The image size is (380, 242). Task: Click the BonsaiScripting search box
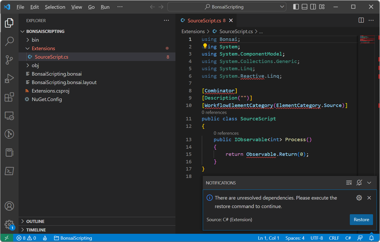pos(227,7)
